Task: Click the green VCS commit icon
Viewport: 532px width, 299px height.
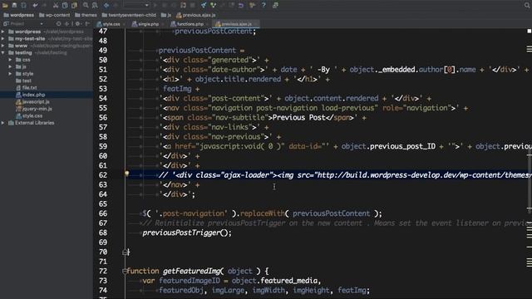Action: pyautogui.click(x=213, y=5)
